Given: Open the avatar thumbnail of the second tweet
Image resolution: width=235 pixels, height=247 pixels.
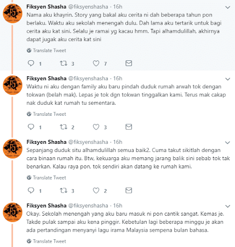Looking at the screenshot, I should point(13,85).
